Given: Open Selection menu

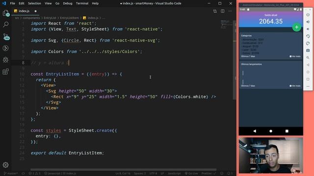Looking at the screenshot, I should pos(34,3).
